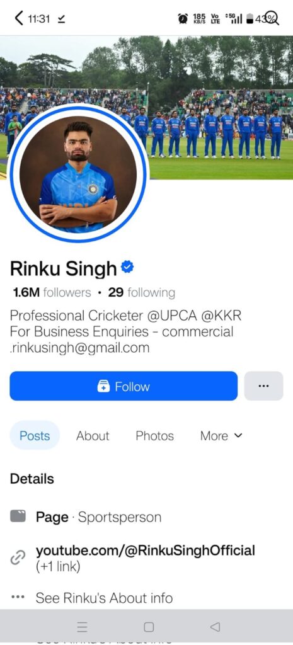Open the three-dot more options button
Screen dimensions: 293x645
pyautogui.click(x=263, y=386)
